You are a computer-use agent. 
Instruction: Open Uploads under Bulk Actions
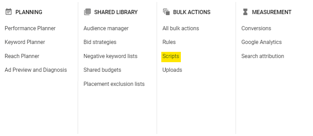pos(172,70)
